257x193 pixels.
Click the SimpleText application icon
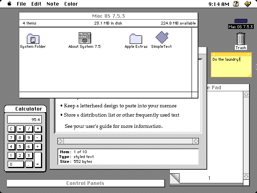(x=161, y=38)
